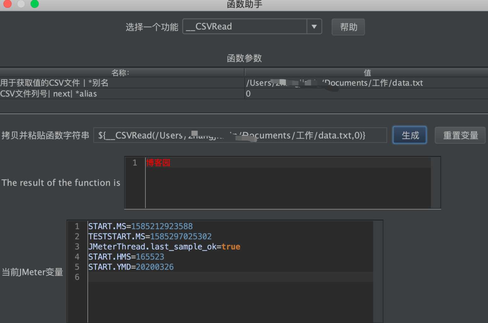
Task: Select the function string copy field
Action: tap(240, 135)
